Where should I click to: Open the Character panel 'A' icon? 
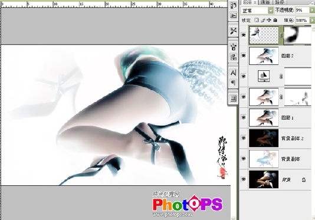(233, 73)
